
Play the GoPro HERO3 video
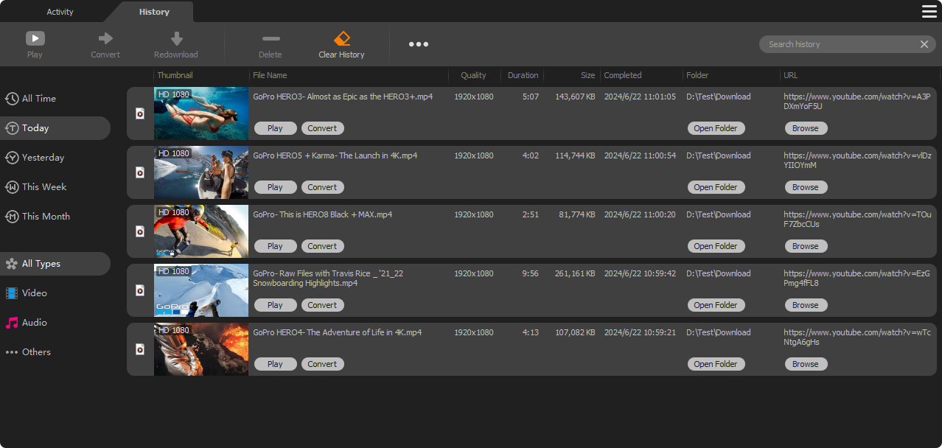(x=276, y=128)
